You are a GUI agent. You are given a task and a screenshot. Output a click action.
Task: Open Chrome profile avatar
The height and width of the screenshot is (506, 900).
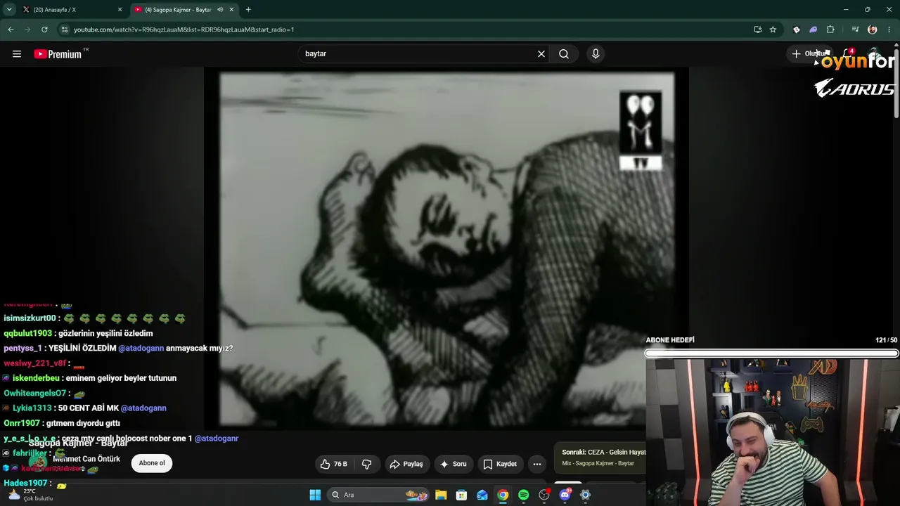click(873, 30)
